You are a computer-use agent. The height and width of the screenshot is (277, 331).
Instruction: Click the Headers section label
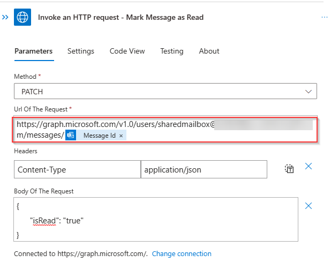coord(26,151)
